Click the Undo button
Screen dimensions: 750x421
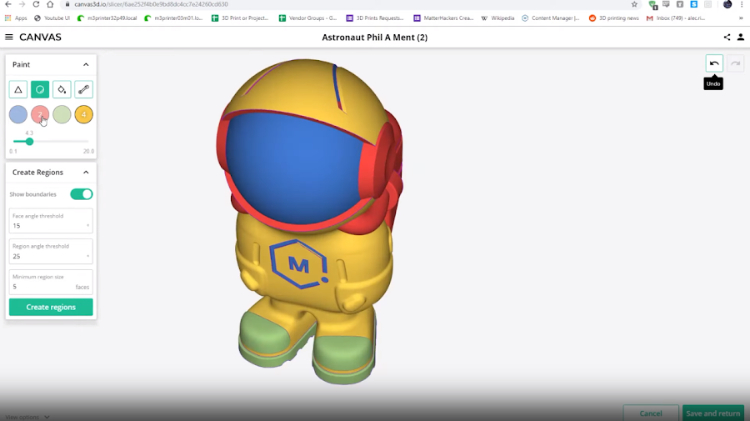pos(714,63)
